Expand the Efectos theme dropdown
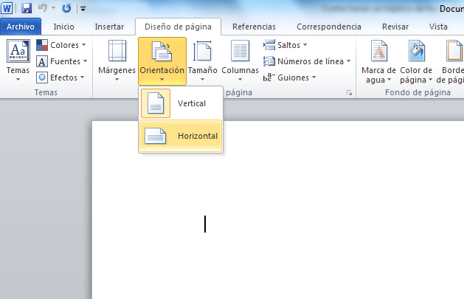This screenshot has height=299, width=464. [x=83, y=78]
